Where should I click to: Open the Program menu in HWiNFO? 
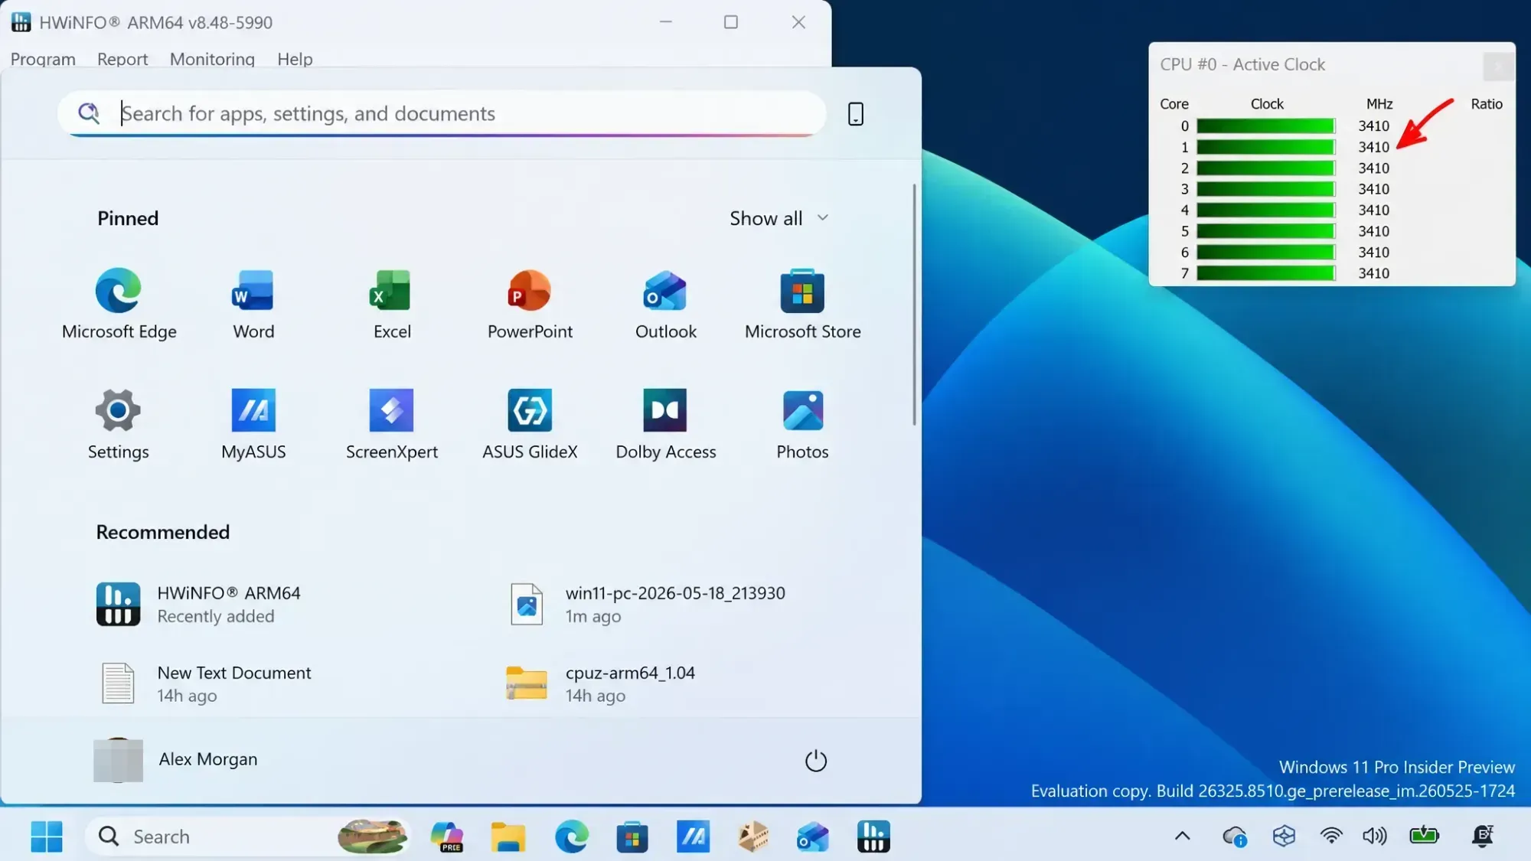(43, 59)
